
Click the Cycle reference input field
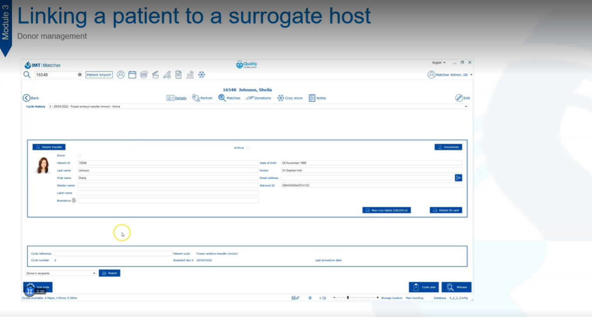(113, 254)
